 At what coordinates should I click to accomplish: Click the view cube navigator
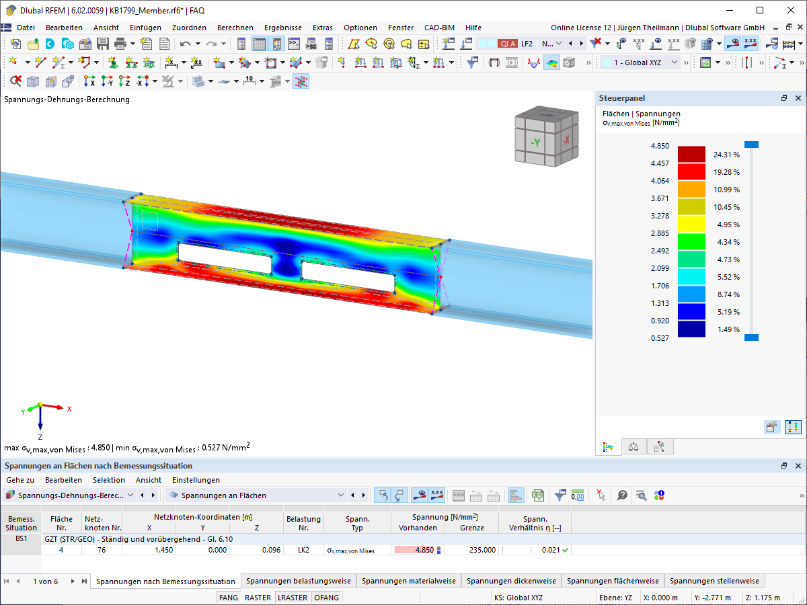(545, 138)
